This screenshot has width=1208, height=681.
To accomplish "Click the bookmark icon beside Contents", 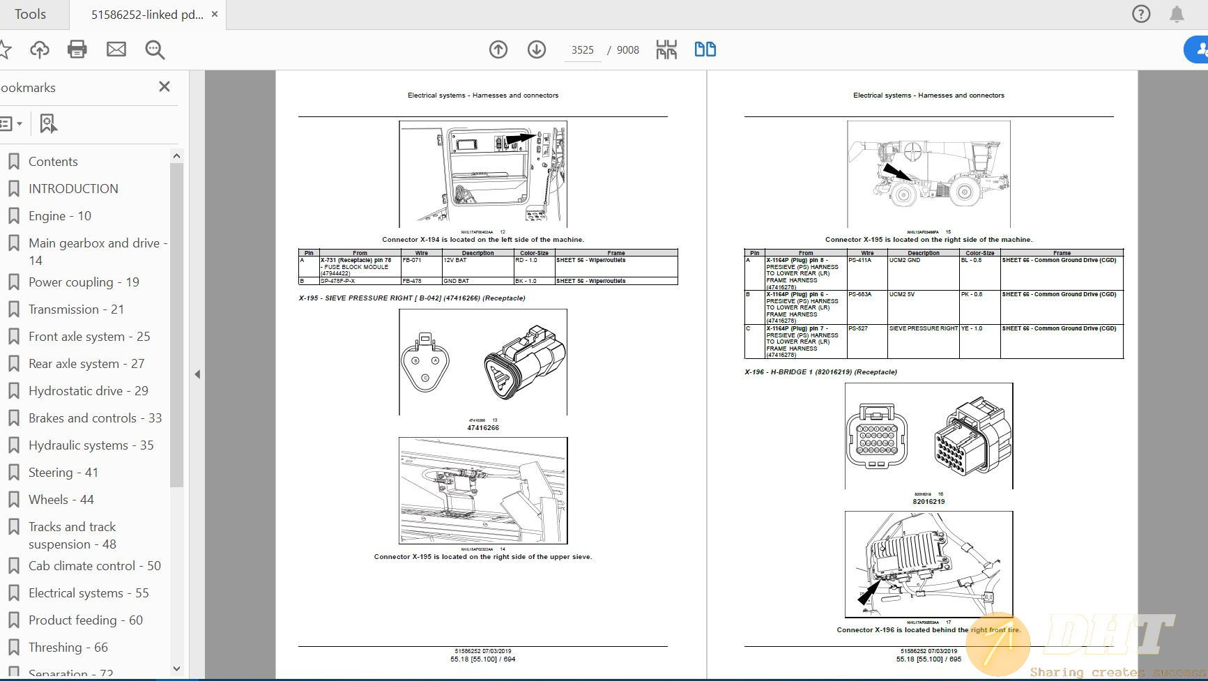I will click(13, 162).
